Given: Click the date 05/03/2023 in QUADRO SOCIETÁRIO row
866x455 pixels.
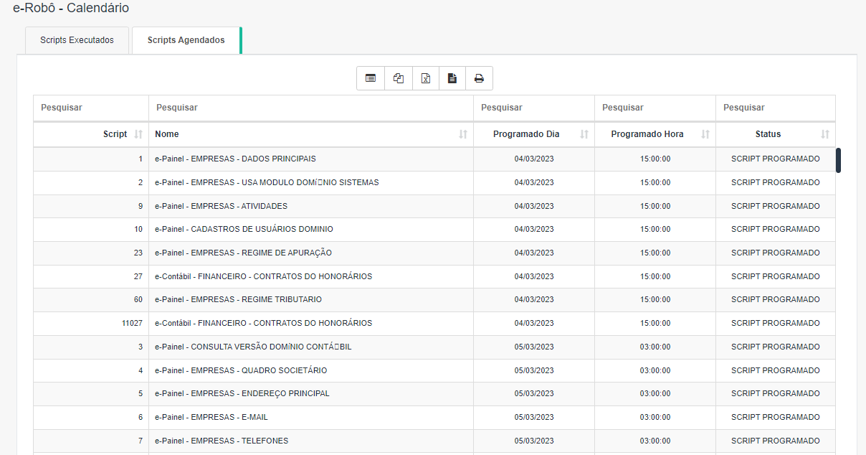Looking at the screenshot, I should (x=534, y=370).
